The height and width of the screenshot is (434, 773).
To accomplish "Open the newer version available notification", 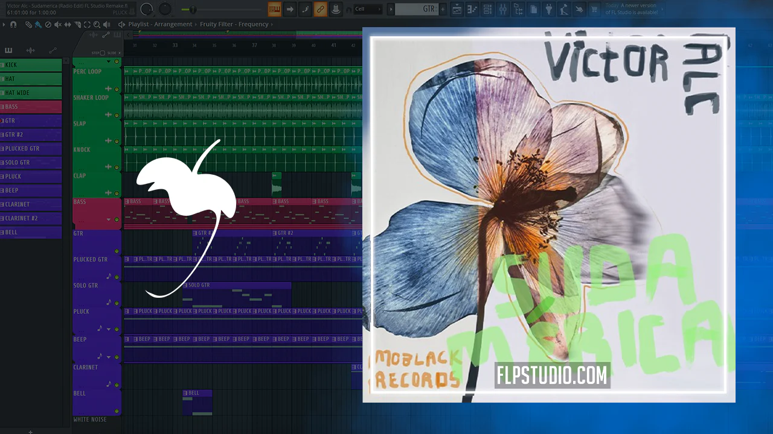I will [x=632, y=9].
